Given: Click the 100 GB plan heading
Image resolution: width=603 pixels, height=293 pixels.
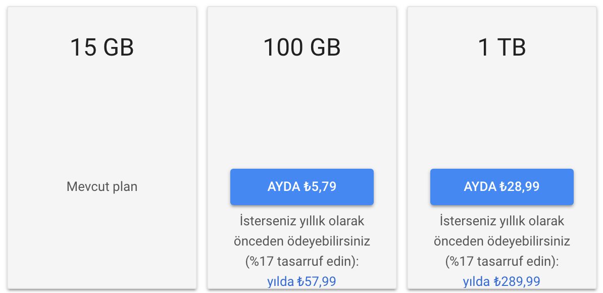Looking at the screenshot, I should click(x=302, y=47).
